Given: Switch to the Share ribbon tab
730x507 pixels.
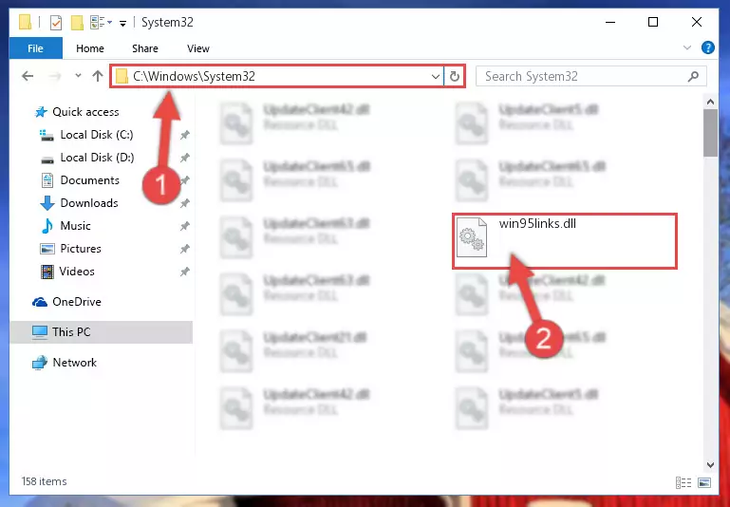Looking at the screenshot, I should pos(145,48).
